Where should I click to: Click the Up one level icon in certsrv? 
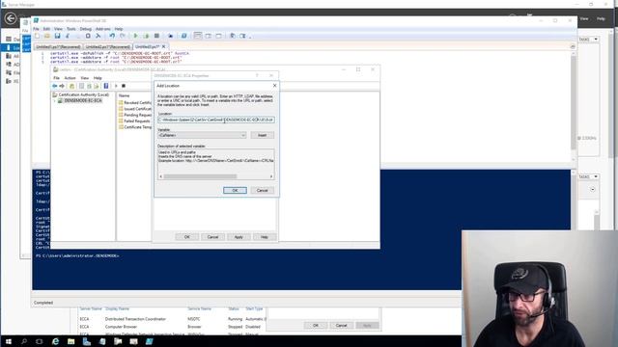(x=71, y=86)
